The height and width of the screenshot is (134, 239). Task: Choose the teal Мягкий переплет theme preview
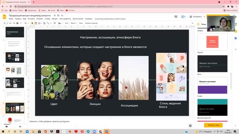212,107
